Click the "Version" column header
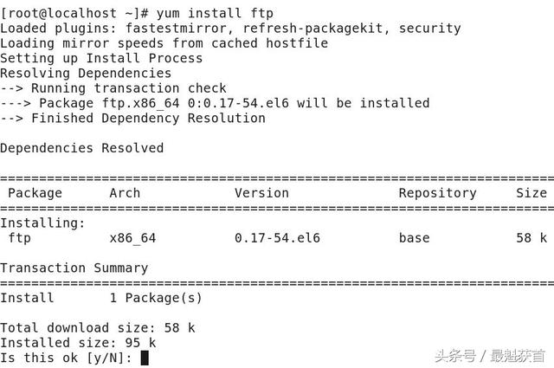 261,193
